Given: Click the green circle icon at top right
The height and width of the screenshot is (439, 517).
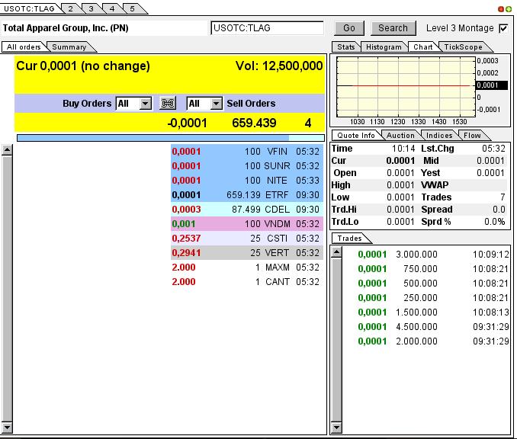Looking at the screenshot, I should point(509,8).
